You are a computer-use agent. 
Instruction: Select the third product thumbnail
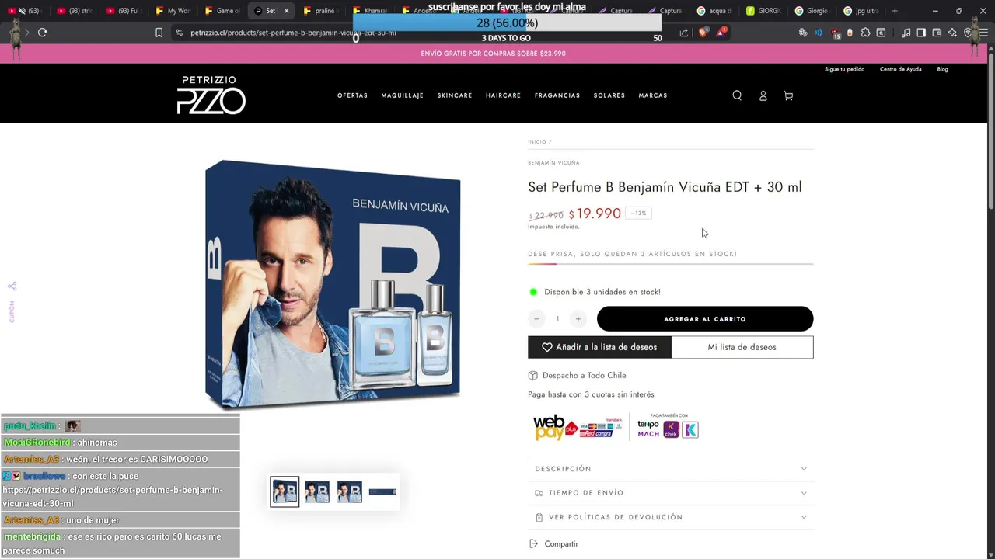click(x=350, y=491)
